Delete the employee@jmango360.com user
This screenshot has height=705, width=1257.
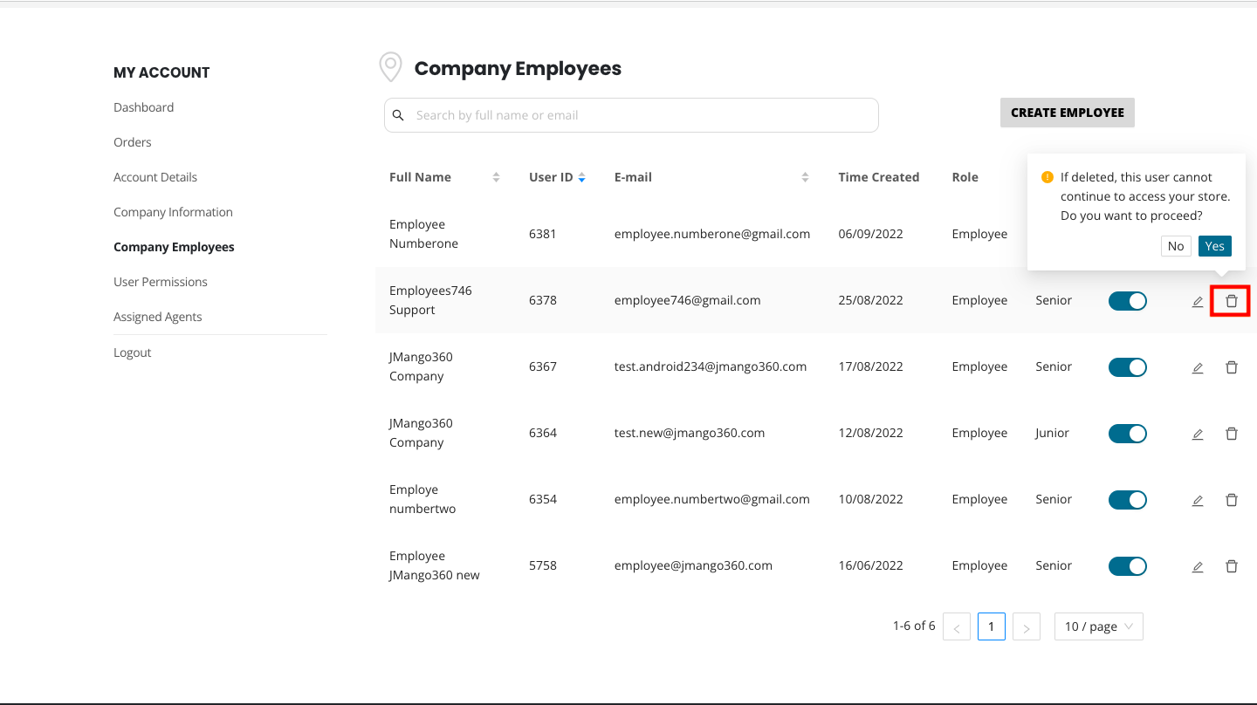pyautogui.click(x=1231, y=566)
